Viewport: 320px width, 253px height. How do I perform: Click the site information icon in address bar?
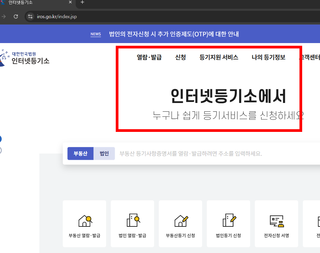pos(30,16)
